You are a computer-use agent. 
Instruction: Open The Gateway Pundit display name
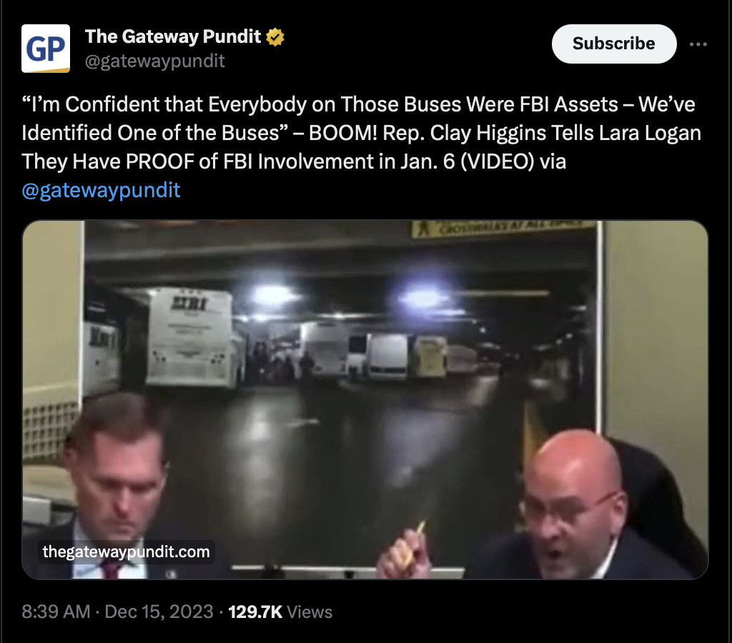coord(173,36)
